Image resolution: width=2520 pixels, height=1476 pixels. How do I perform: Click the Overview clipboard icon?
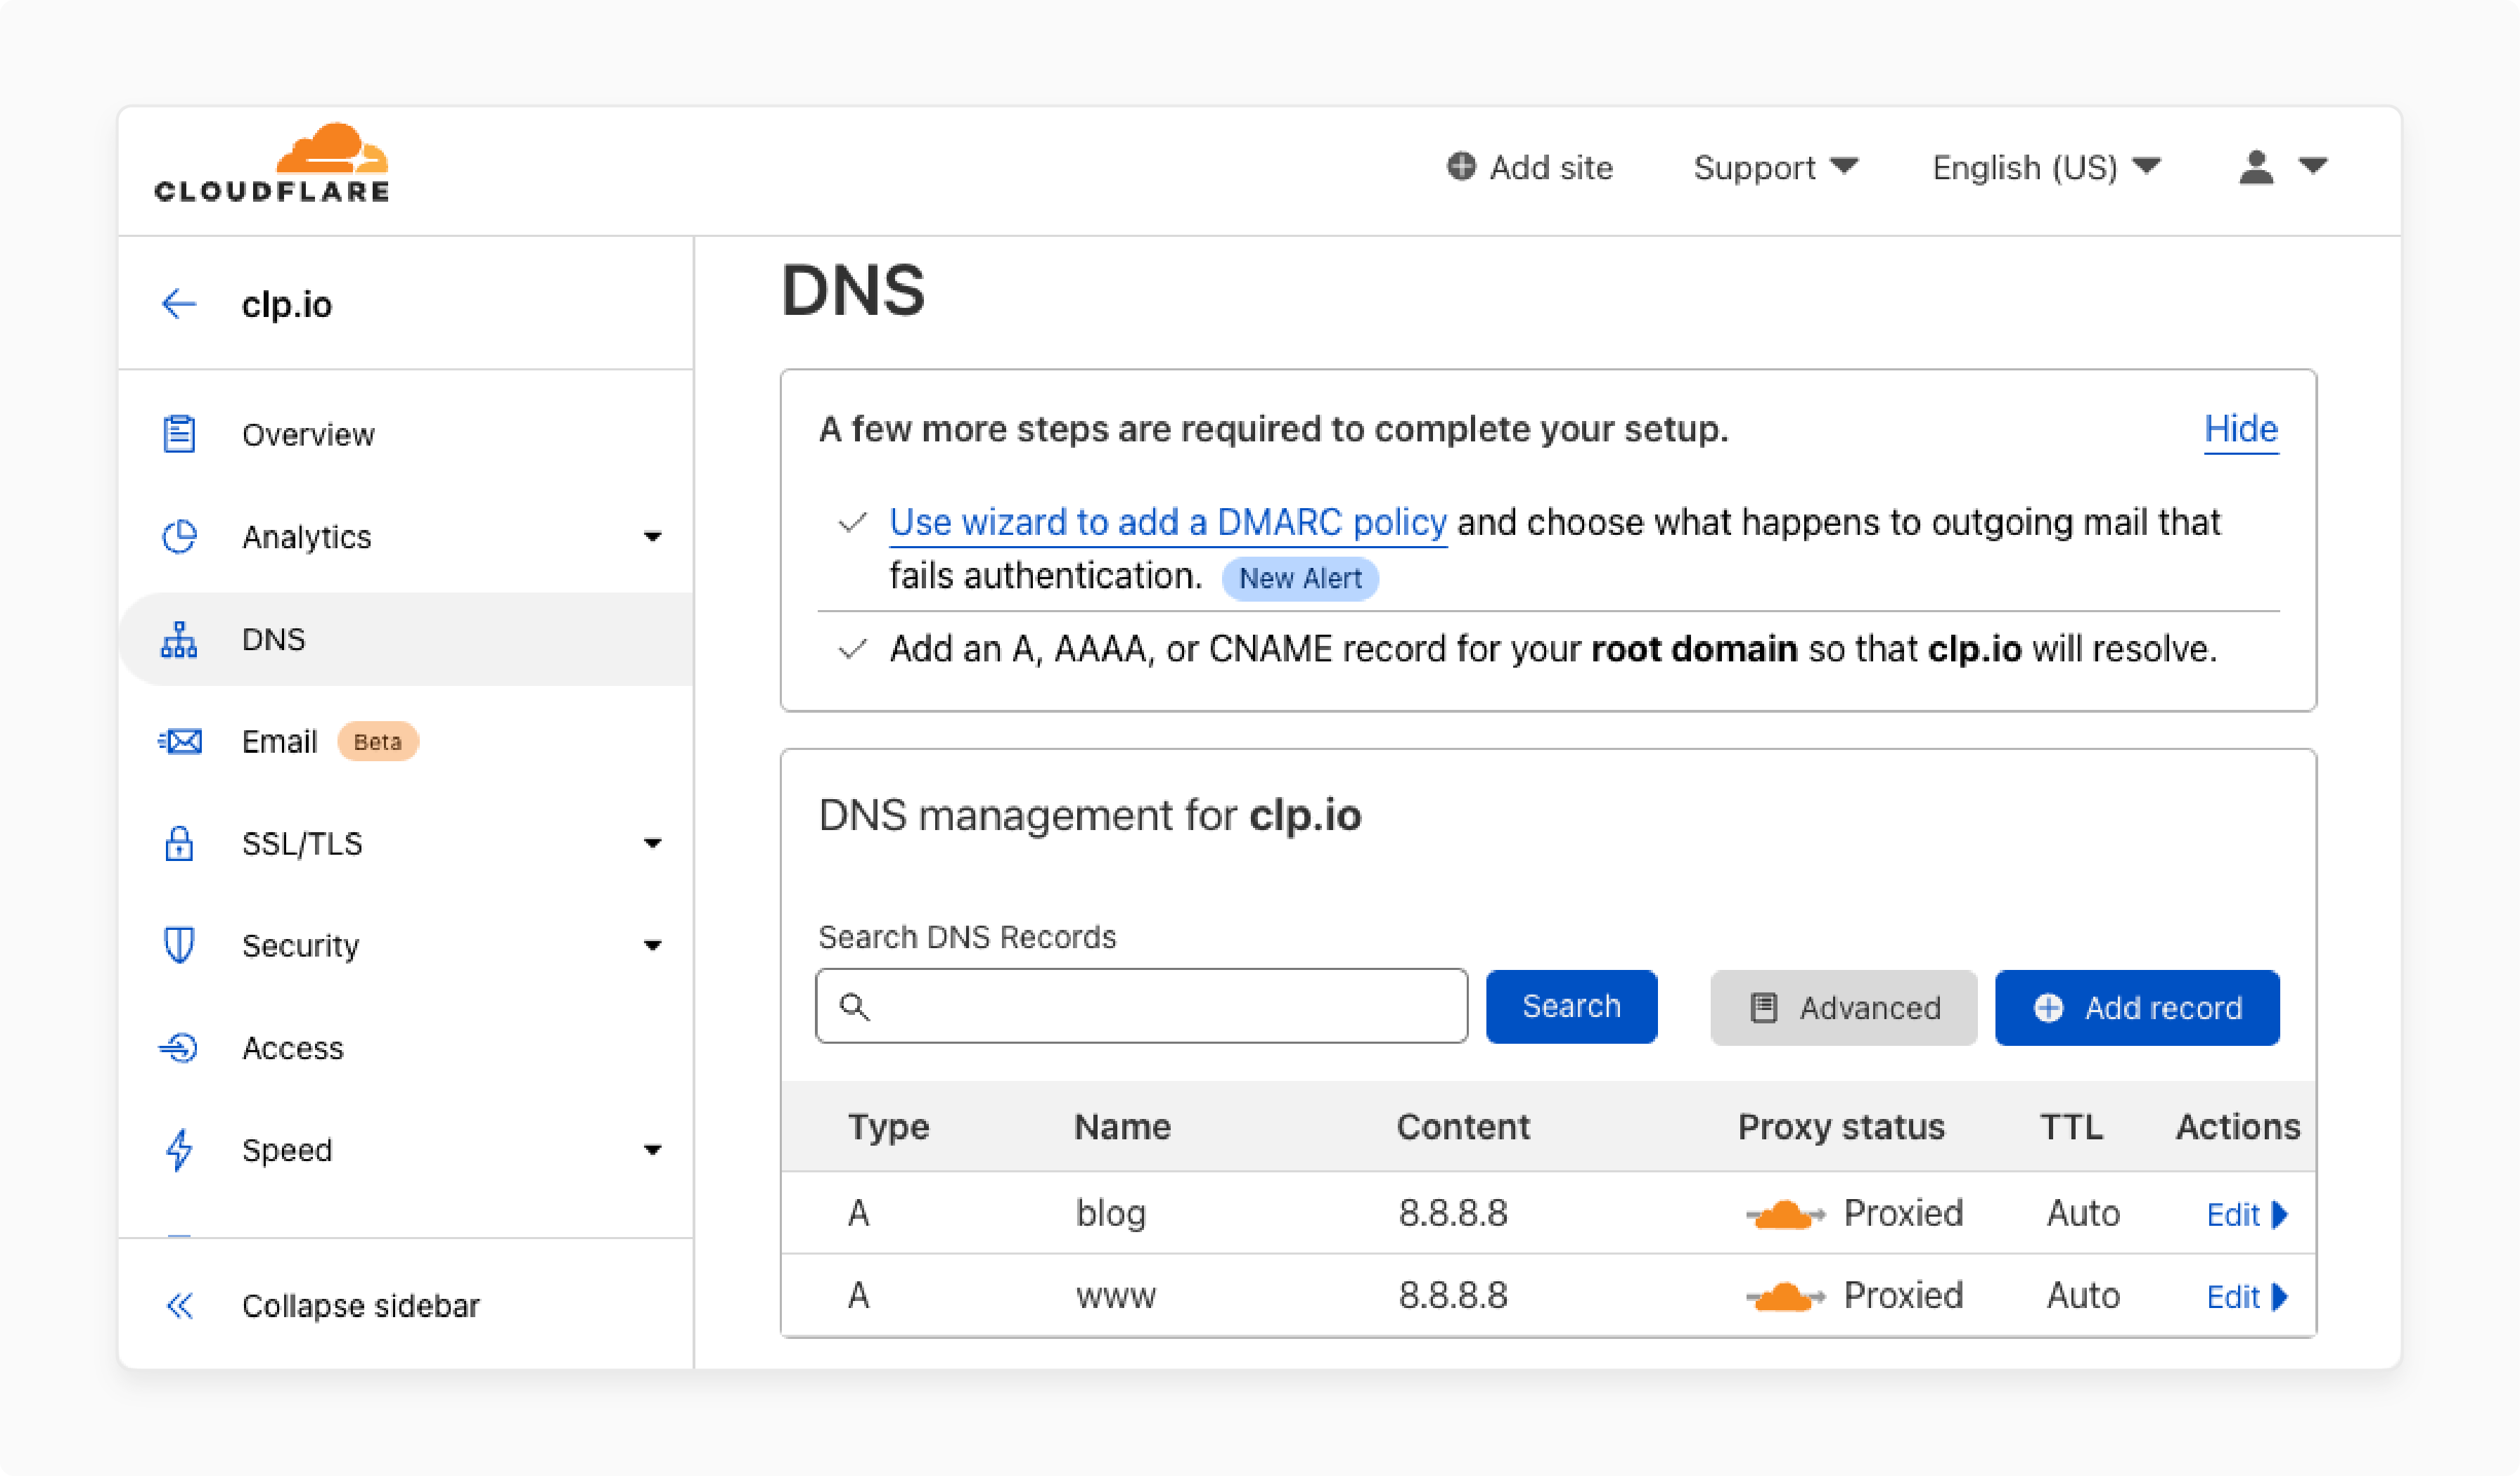click(179, 434)
